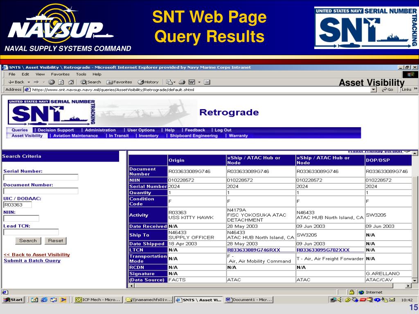Click Feedback in the navigation bar
This screenshot has height=314, width=419.
[195, 130]
